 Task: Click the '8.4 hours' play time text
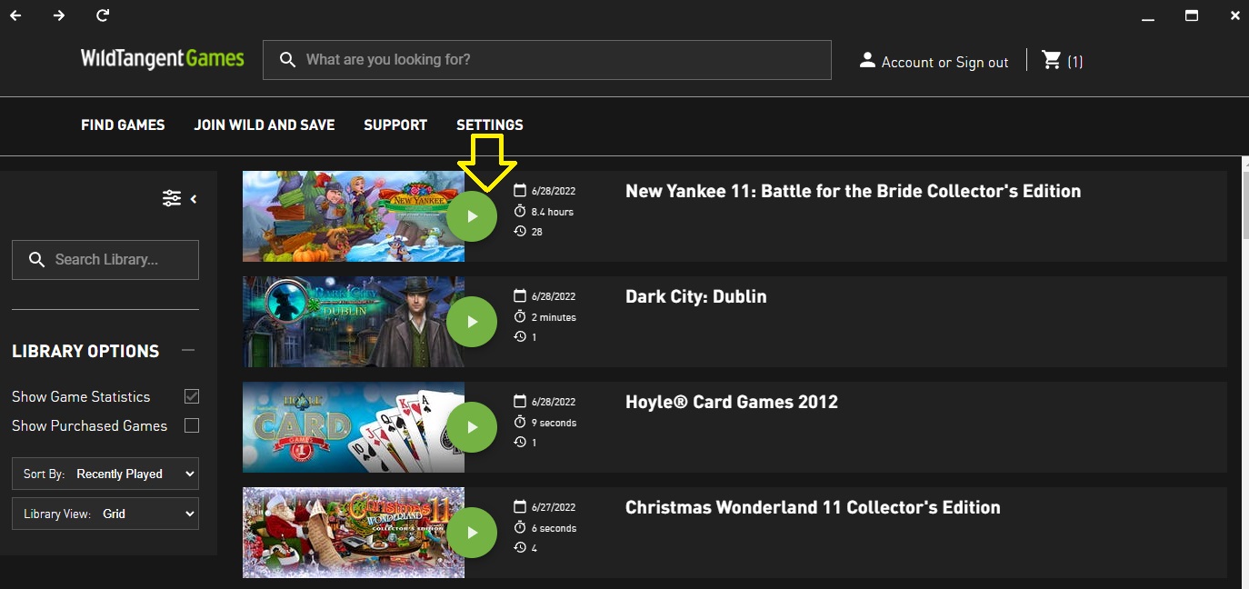[x=553, y=212]
